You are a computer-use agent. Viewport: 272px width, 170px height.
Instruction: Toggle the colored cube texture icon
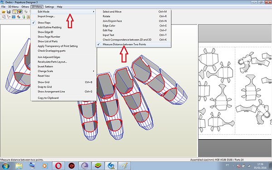click(20, 12)
